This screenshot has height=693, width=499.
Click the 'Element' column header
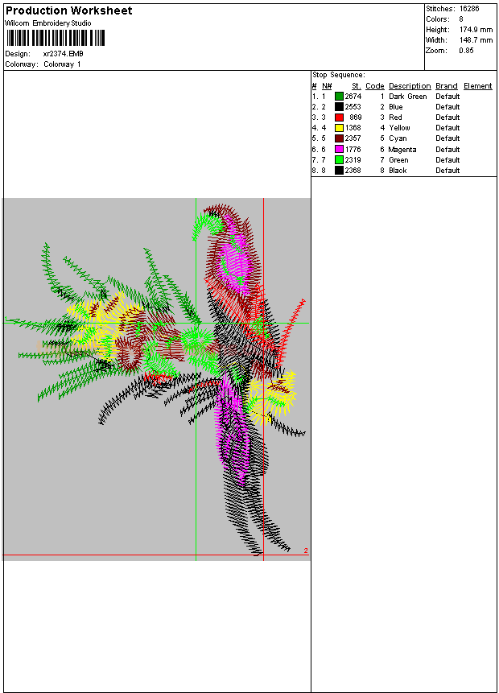pyautogui.click(x=478, y=86)
